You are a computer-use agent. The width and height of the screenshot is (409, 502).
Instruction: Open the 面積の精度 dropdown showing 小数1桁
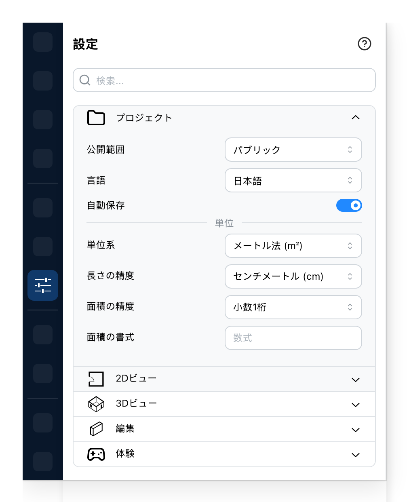(293, 307)
